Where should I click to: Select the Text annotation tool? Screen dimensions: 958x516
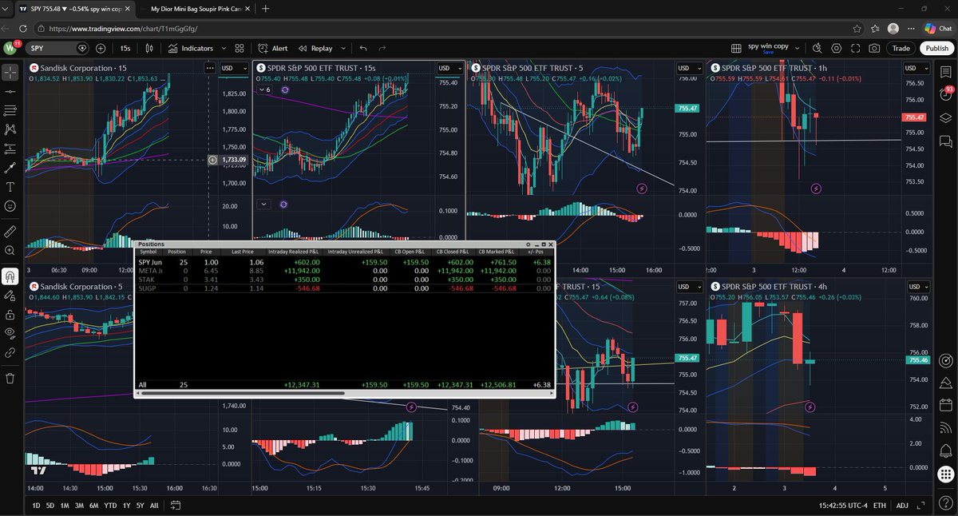coord(10,187)
